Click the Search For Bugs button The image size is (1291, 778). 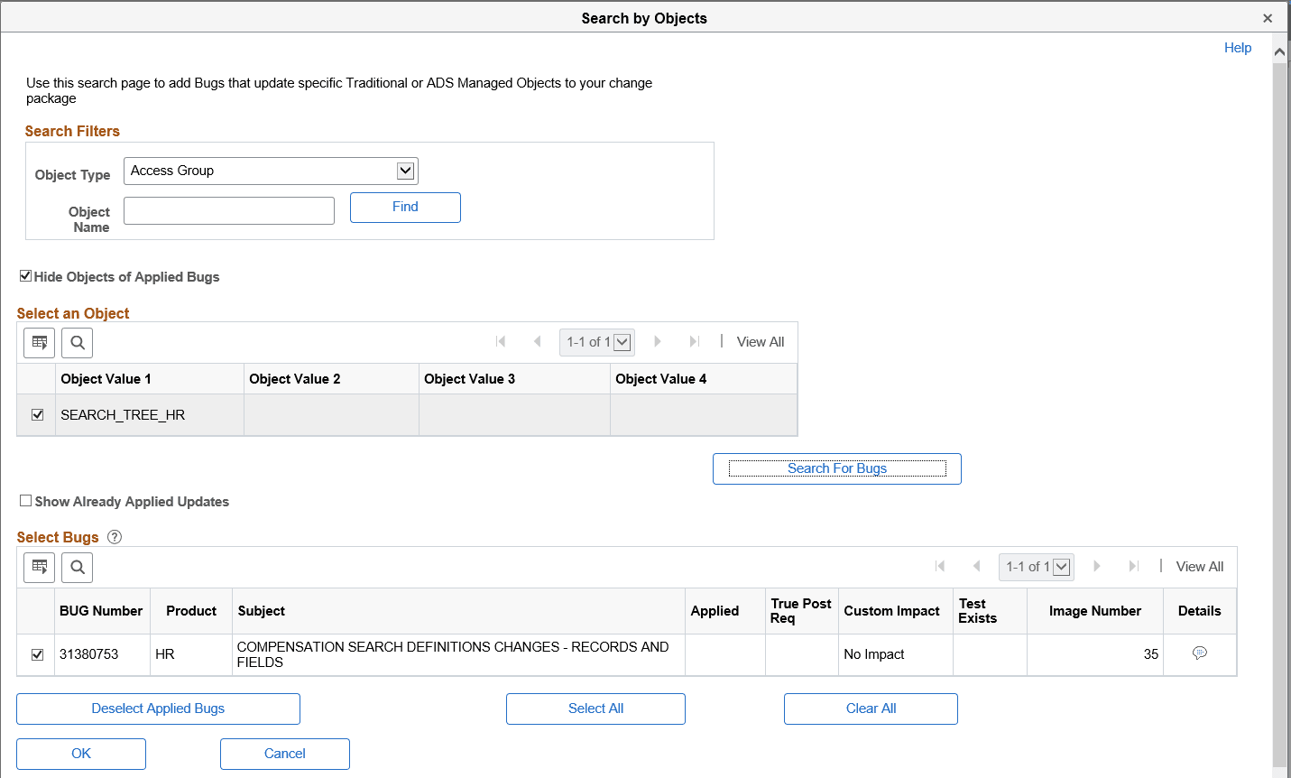(836, 468)
